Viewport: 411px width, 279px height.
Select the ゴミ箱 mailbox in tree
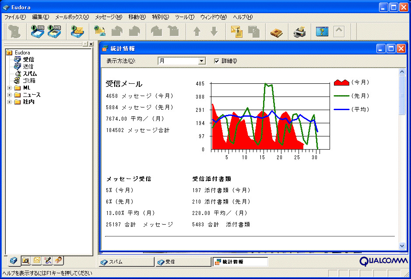click(29, 81)
